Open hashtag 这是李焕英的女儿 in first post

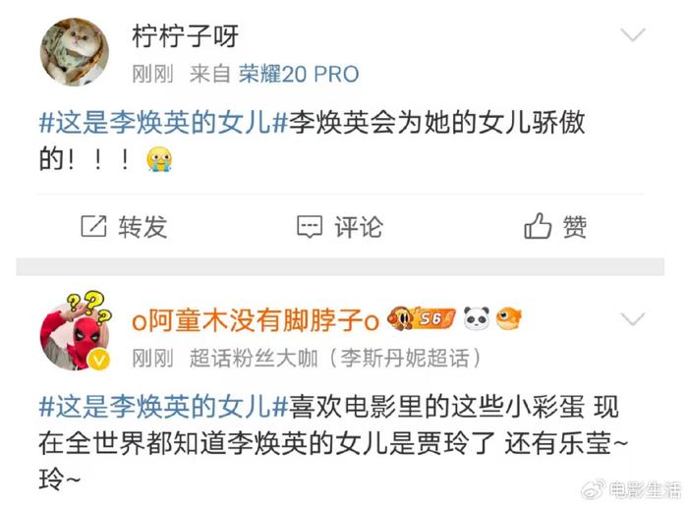point(163,122)
